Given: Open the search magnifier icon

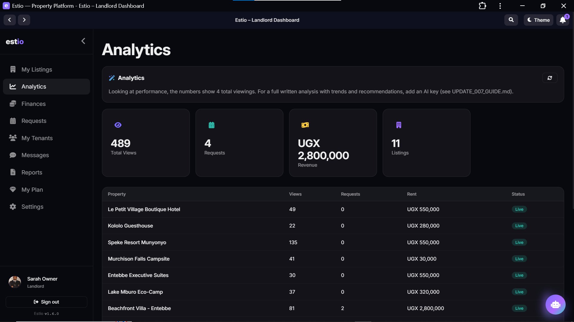Looking at the screenshot, I should [511, 20].
